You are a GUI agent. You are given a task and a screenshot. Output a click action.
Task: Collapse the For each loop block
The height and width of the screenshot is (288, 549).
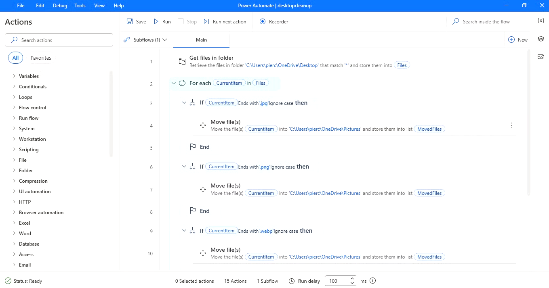pyautogui.click(x=174, y=83)
